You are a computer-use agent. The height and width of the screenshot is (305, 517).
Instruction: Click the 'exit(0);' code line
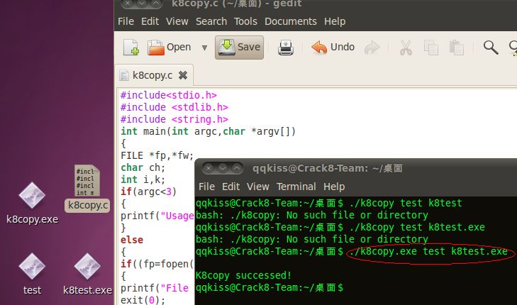pos(143,300)
